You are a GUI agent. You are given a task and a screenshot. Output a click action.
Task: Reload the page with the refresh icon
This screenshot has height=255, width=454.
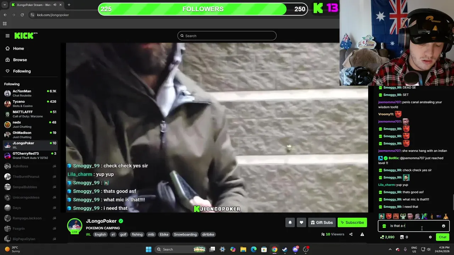(22, 15)
